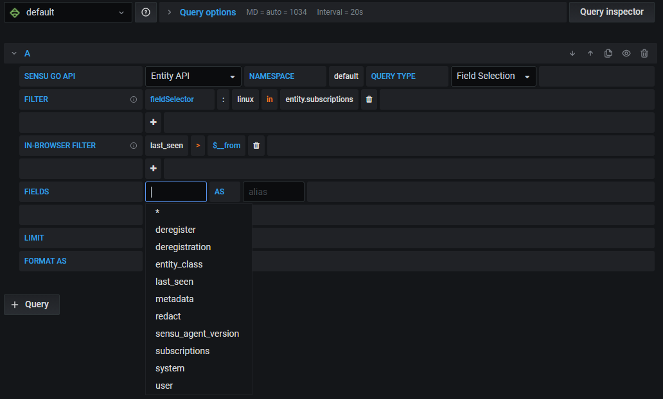Add a new filter with plus icon
This screenshot has height=399, width=663.
click(154, 123)
